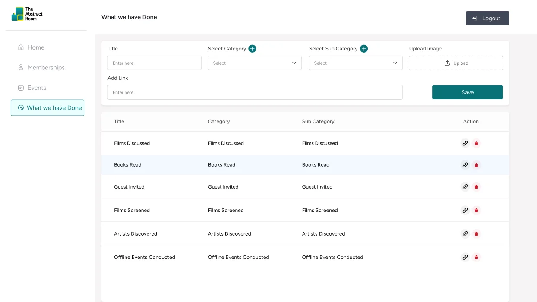The width and height of the screenshot is (537, 302).
Task: Click Films Discussed in Title column
Action: [x=132, y=143]
